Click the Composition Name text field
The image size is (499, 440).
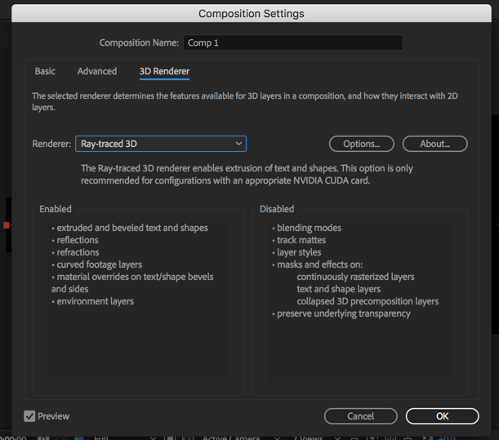(292, 42)
